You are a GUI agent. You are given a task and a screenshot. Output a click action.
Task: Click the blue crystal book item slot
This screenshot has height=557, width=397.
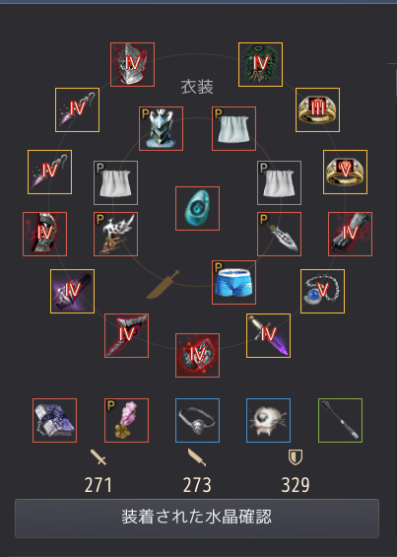[x=55, y=420]
